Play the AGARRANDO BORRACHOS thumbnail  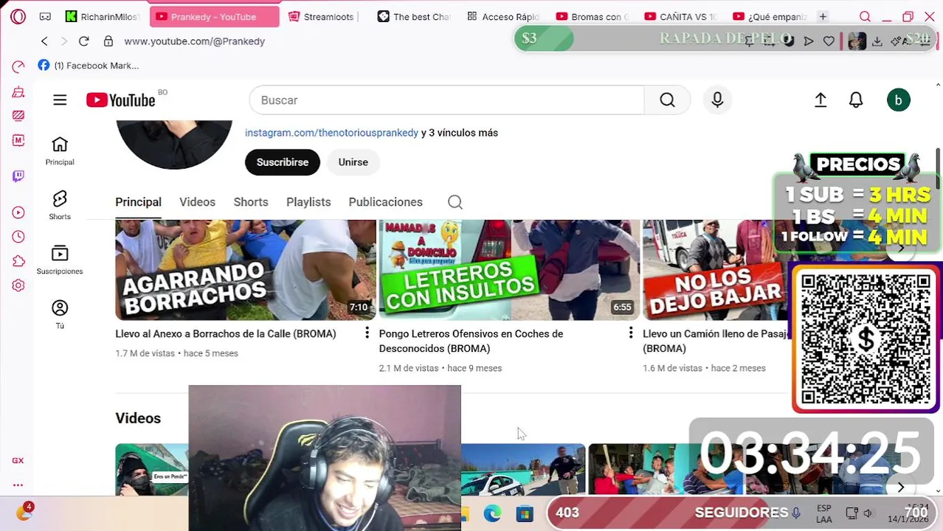[x=246, y=270]
